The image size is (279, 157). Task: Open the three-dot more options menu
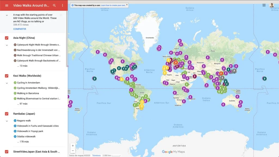62,5
